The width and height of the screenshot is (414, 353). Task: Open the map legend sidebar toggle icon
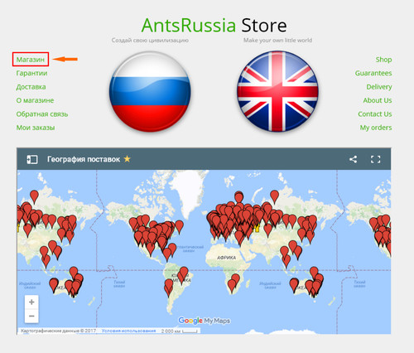click(x=32, y=159)
